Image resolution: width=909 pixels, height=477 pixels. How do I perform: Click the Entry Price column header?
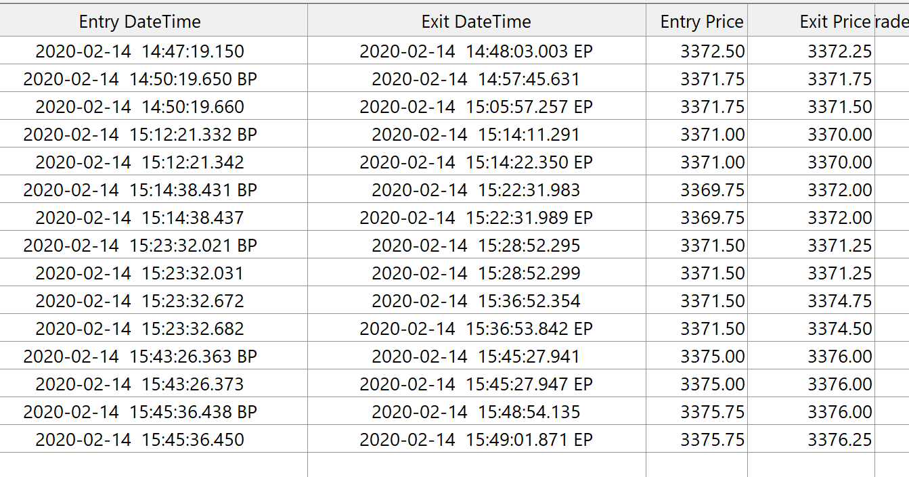702,22
